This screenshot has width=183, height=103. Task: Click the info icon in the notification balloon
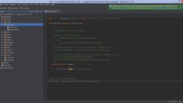click(x=111, y=6)
